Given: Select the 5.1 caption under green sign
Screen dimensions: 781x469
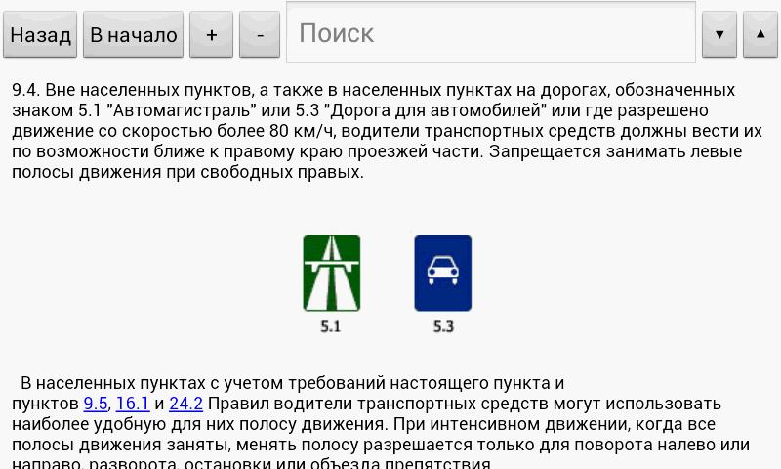Looking at the screenshot, I should click(331, 326).
